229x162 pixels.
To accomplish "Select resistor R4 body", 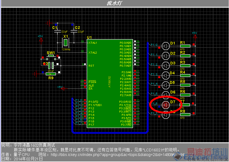I will pos(185,75).
